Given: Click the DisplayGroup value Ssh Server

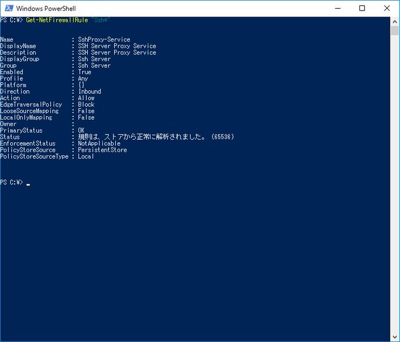Looking at the screenshot, I should [94, 59].
